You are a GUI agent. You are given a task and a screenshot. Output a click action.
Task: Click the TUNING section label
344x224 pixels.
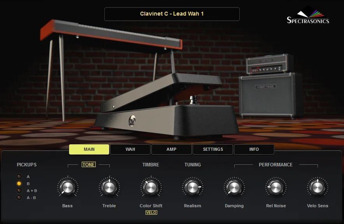click(x=193, y=165)
